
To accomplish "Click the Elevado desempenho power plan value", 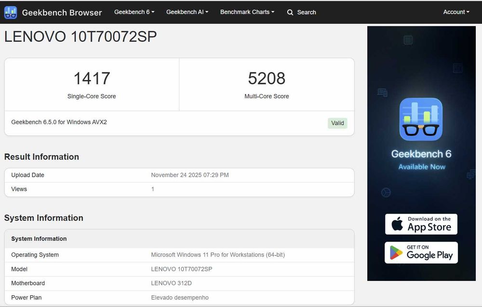I will 179,297.
